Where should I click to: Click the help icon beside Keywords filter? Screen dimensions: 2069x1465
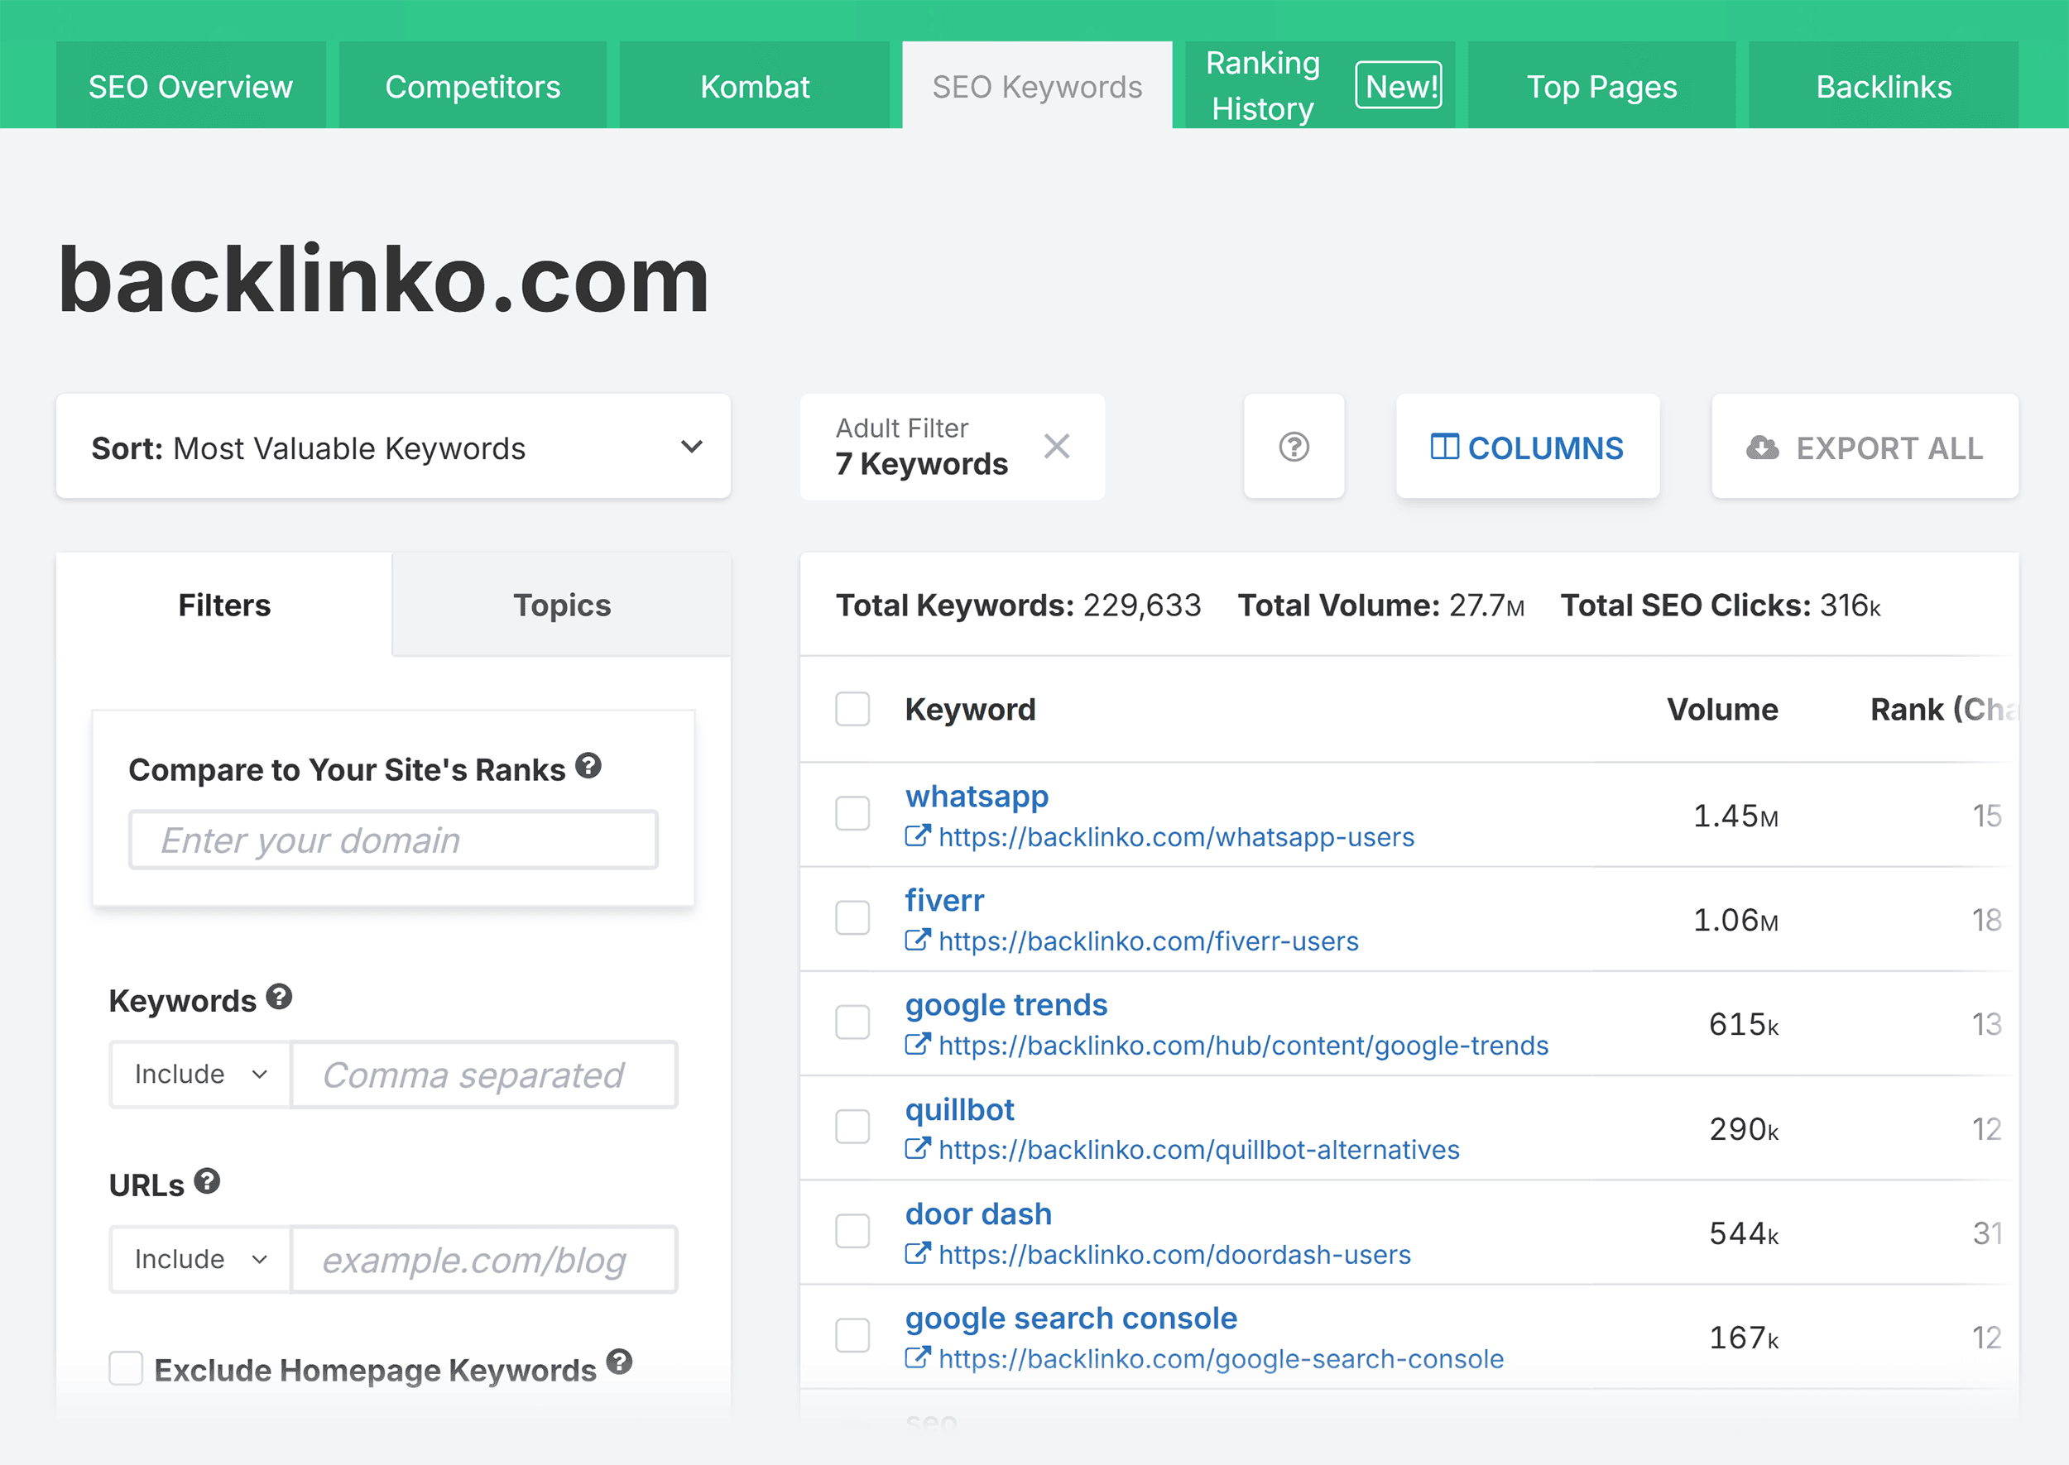tap(280, 997)
